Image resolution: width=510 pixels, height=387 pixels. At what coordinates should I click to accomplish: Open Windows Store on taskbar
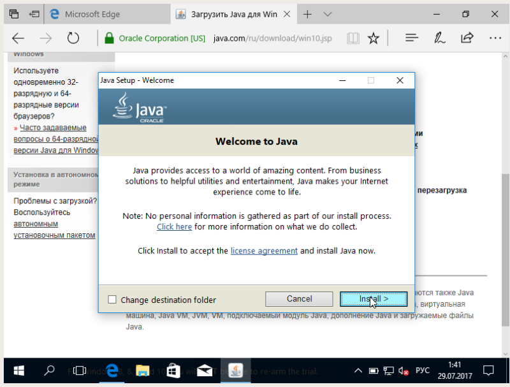coord(173,370)
